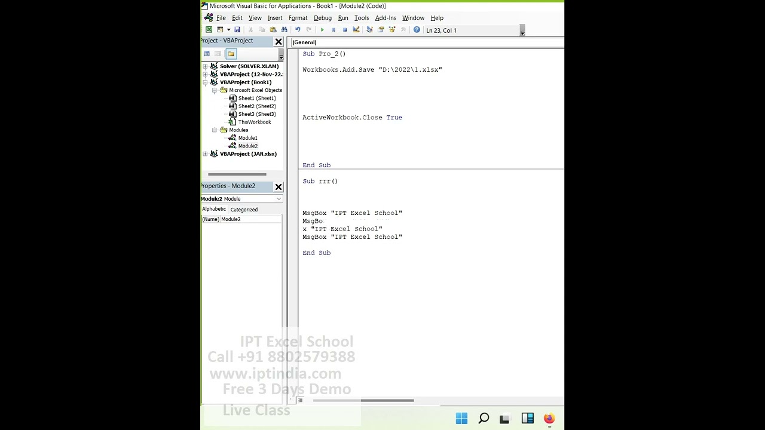Click code window horizontal scrollbar thumb
The width and height of the screenshot is (765, 430).
pos(363,400)
